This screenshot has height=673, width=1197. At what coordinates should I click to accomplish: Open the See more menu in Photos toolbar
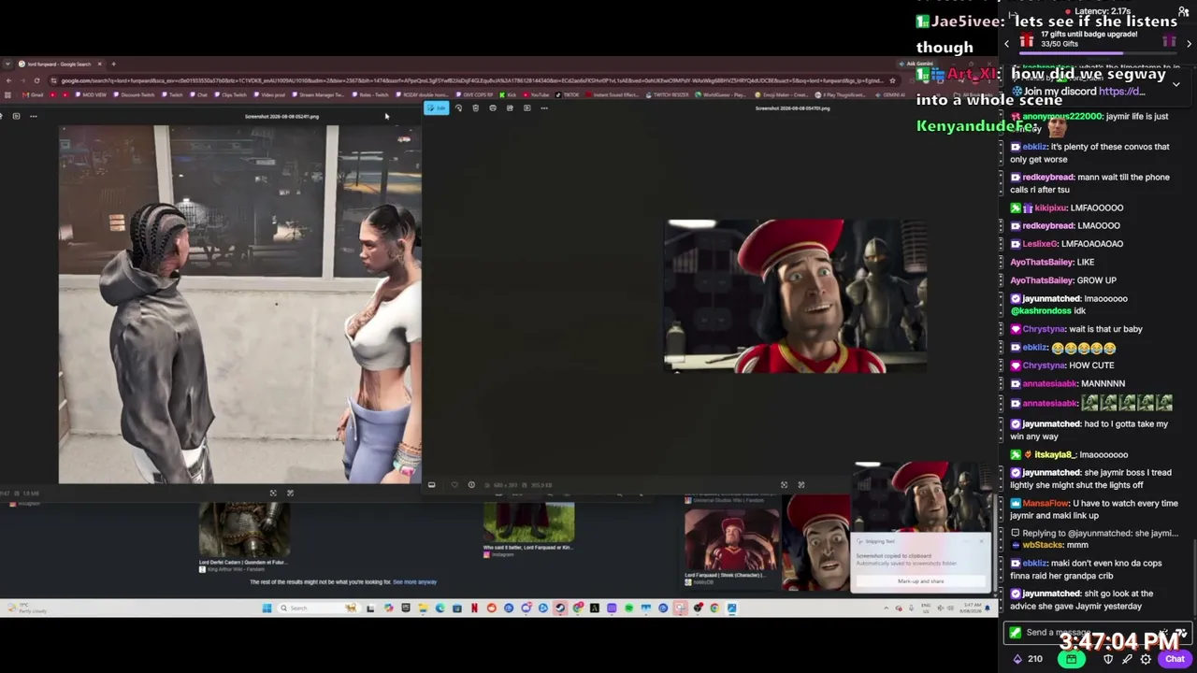pos(544,108)
